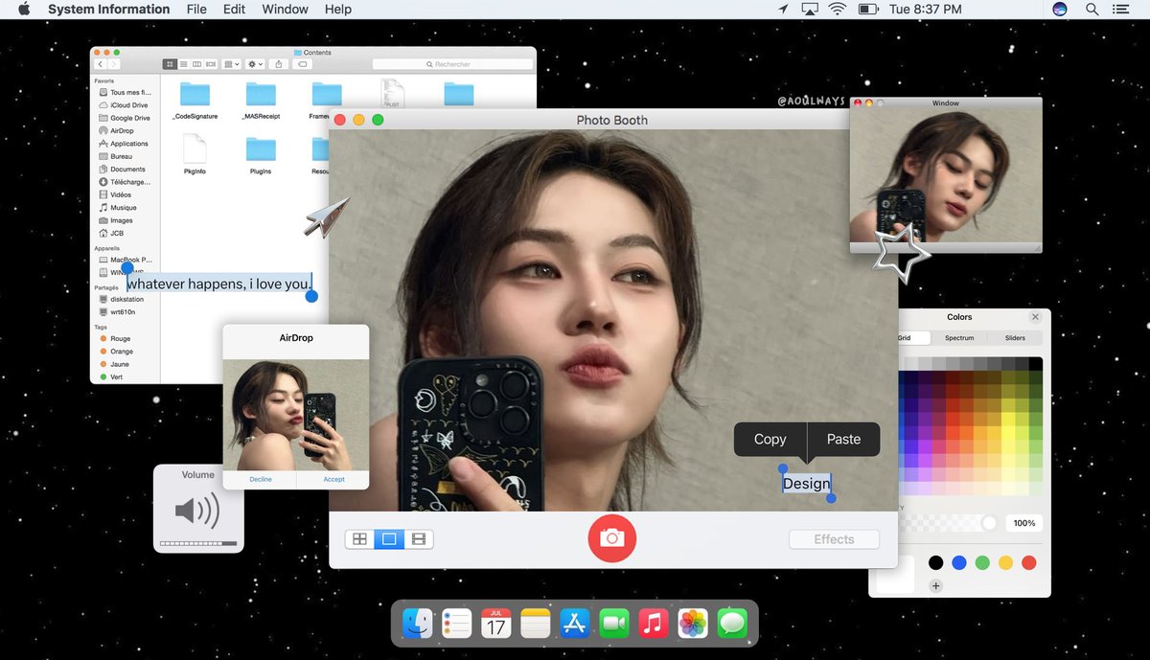This screenshot has width=1150, height=660.
Task: Open the PlugIns folder
Action: click(x=261, y=153)
